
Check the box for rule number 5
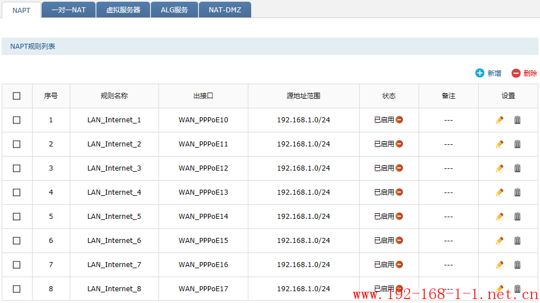point(16,217)
